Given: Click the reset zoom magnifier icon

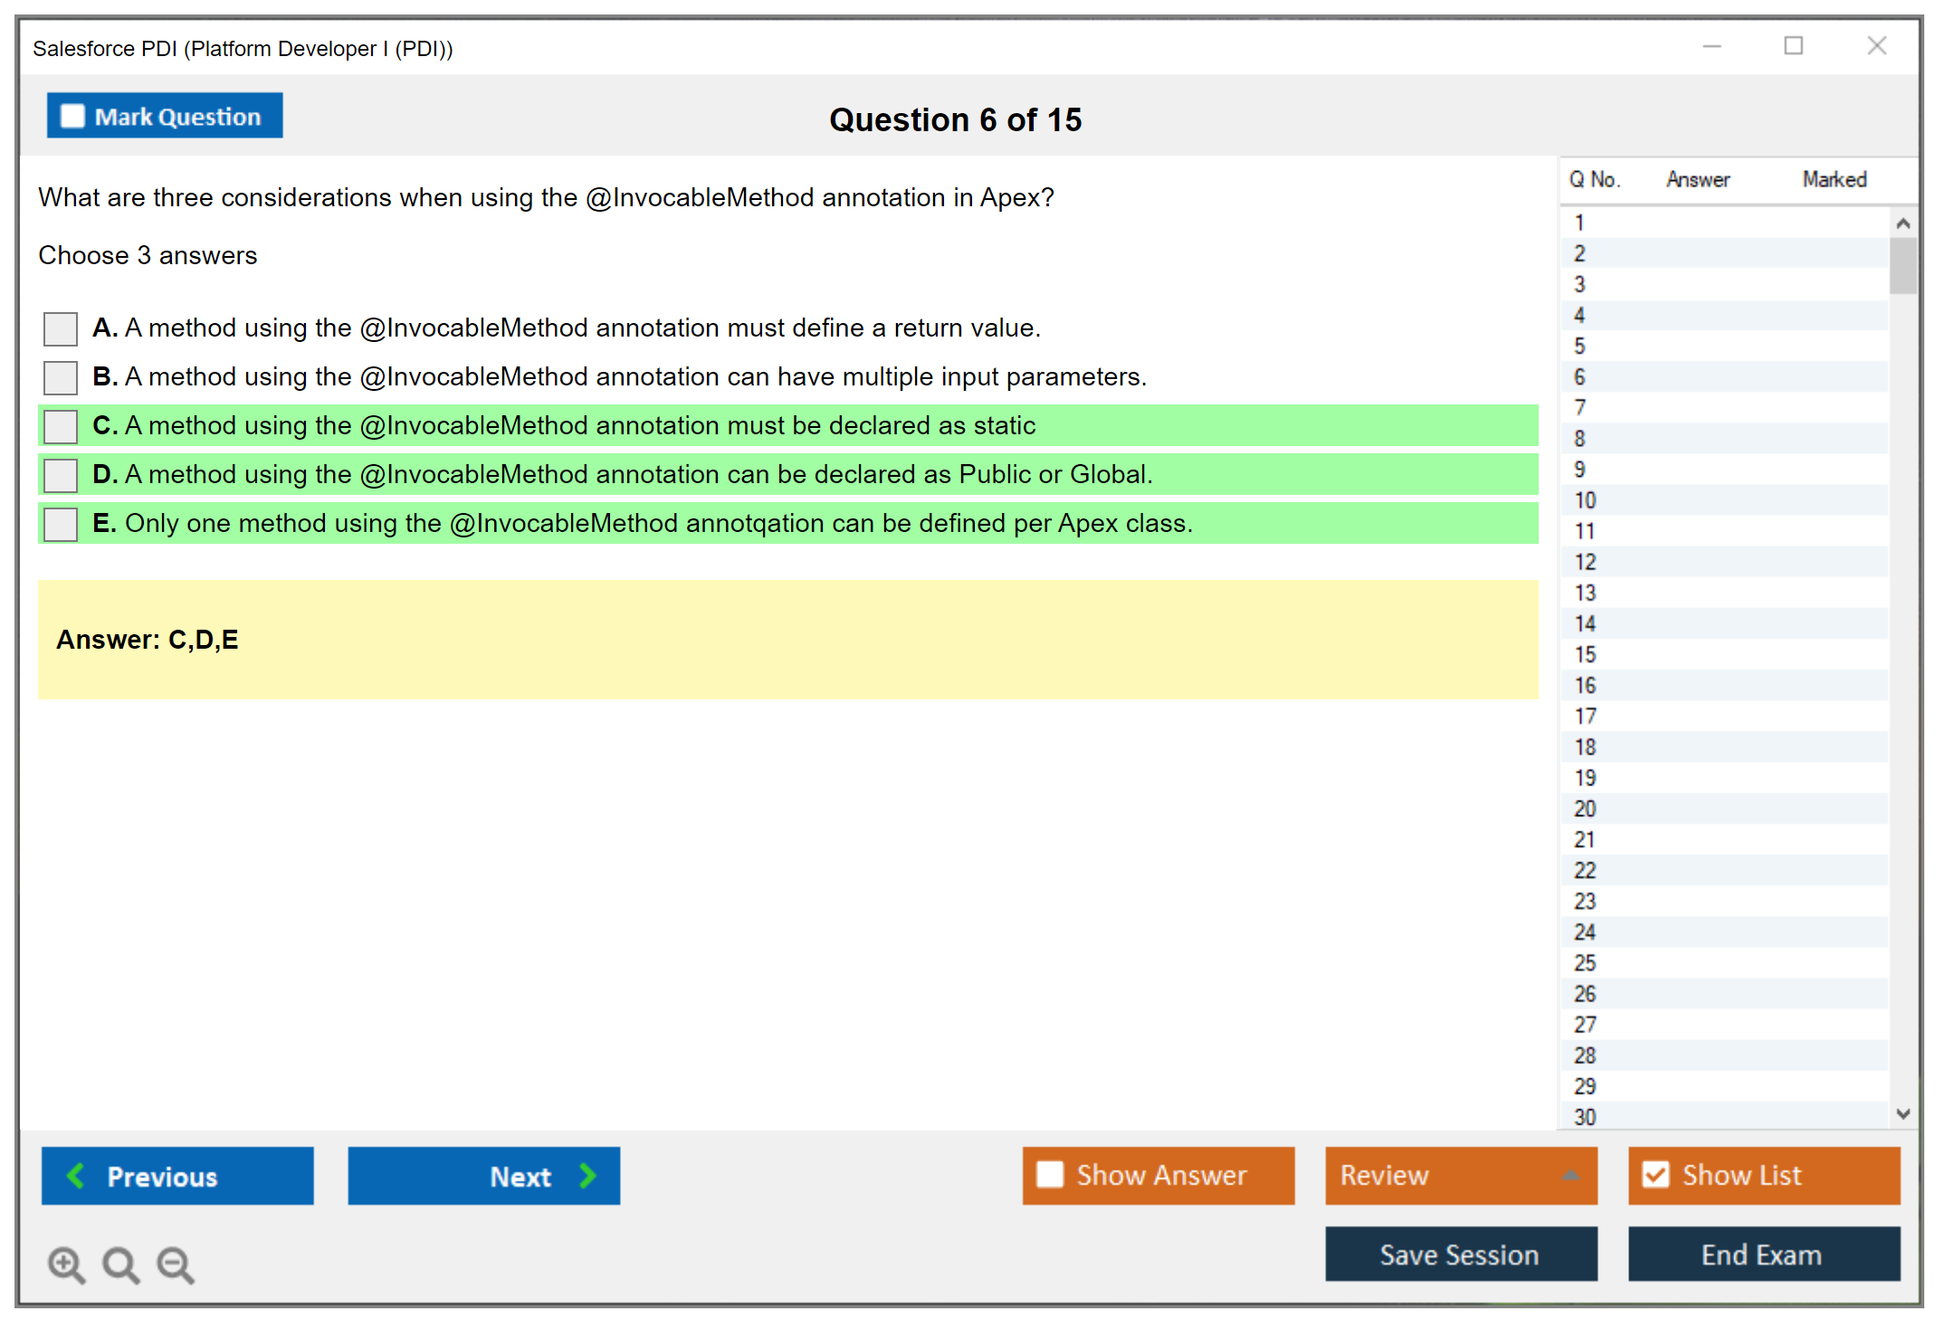Looking at the screenshot, I should tap(119, 1263).
